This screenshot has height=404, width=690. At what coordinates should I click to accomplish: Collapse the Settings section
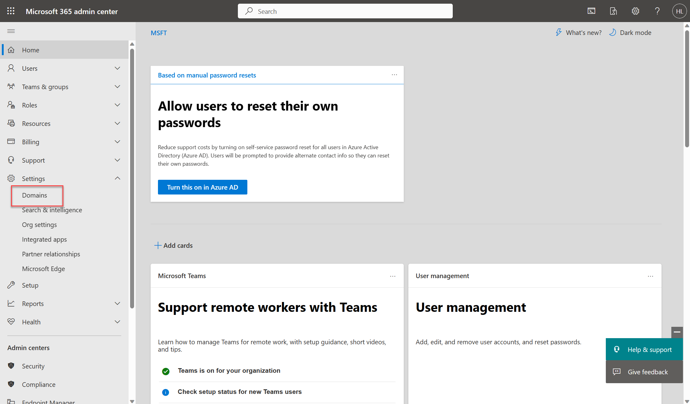point(117,178)
